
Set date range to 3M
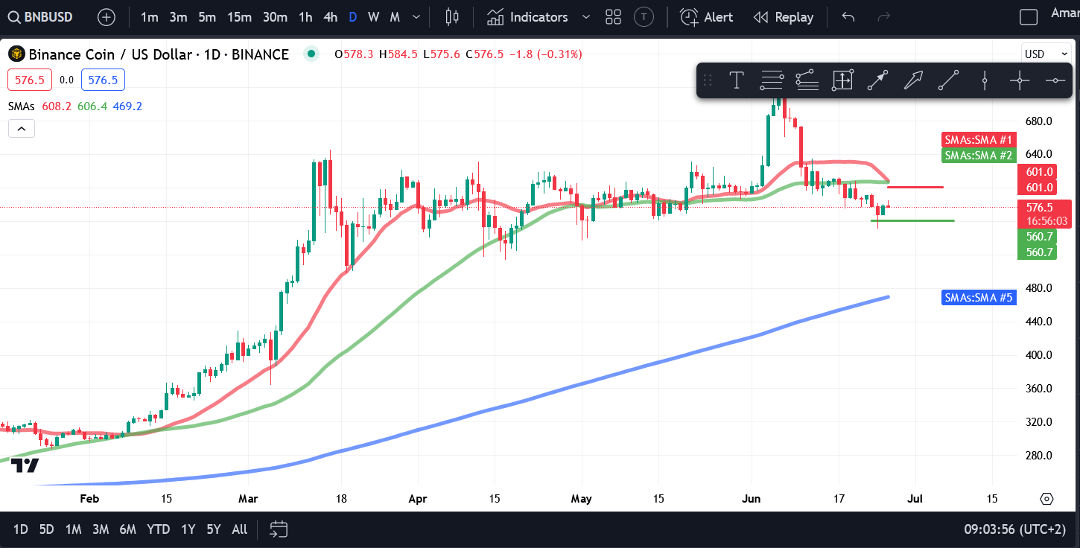click(101, 529)
